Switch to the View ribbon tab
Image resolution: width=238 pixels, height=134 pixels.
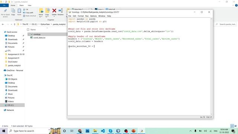point(29,5)
